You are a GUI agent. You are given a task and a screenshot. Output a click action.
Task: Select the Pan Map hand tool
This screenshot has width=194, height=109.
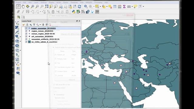[23, 6]
